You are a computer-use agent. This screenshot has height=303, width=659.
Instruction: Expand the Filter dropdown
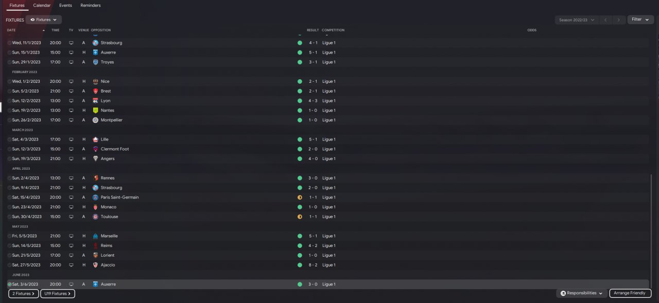click(x=640, y=20)
